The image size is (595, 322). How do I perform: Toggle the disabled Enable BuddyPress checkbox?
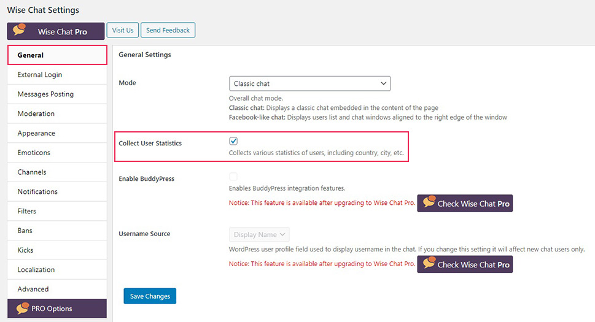[233, 177]
